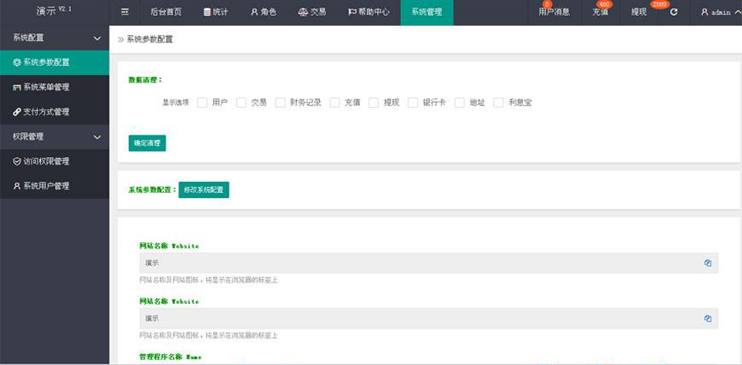Viewport: 742px width, 365px height.
Task: Check the 用户 checkbox
Action: tap(202, 103)
